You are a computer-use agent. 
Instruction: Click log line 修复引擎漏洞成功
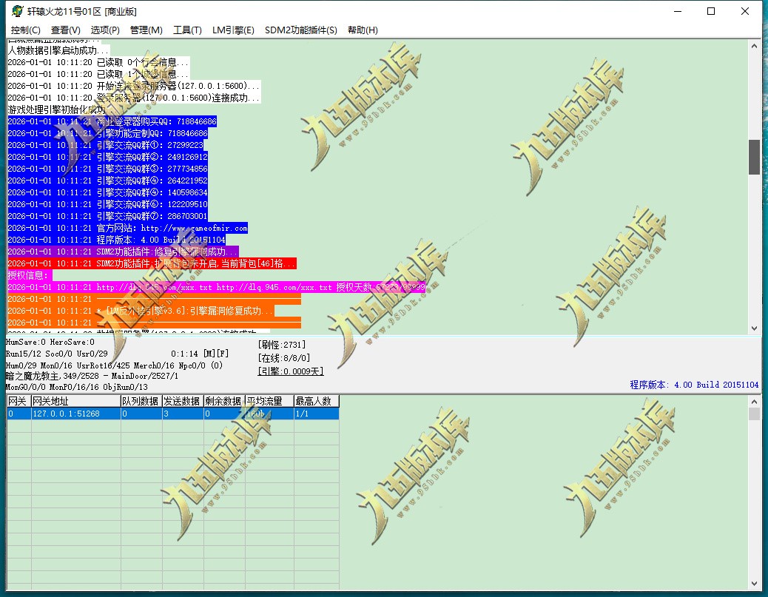(x=123, y=252)
